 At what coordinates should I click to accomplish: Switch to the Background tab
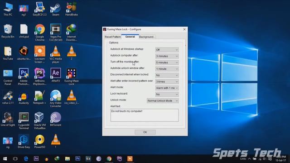point(147,37)
